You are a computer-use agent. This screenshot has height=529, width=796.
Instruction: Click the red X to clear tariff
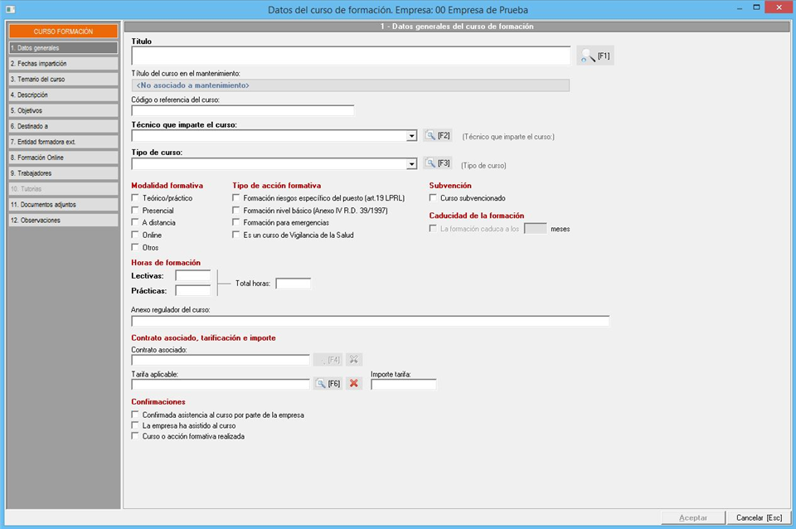click(354, 383)
